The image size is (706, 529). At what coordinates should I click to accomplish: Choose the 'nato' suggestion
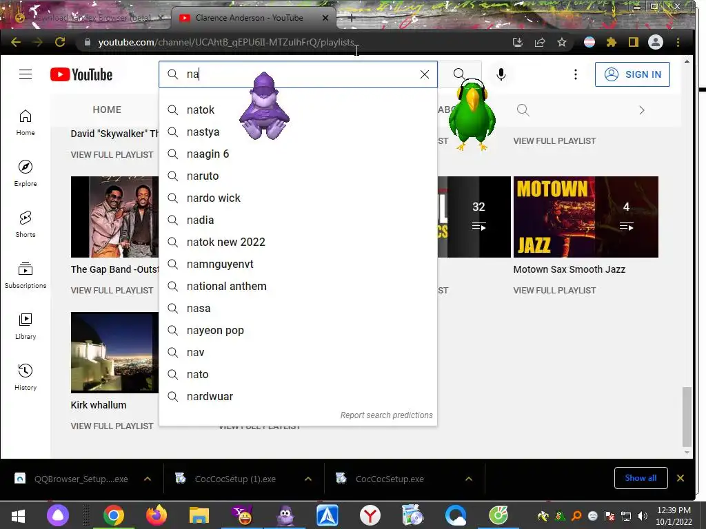pos(298,374)
